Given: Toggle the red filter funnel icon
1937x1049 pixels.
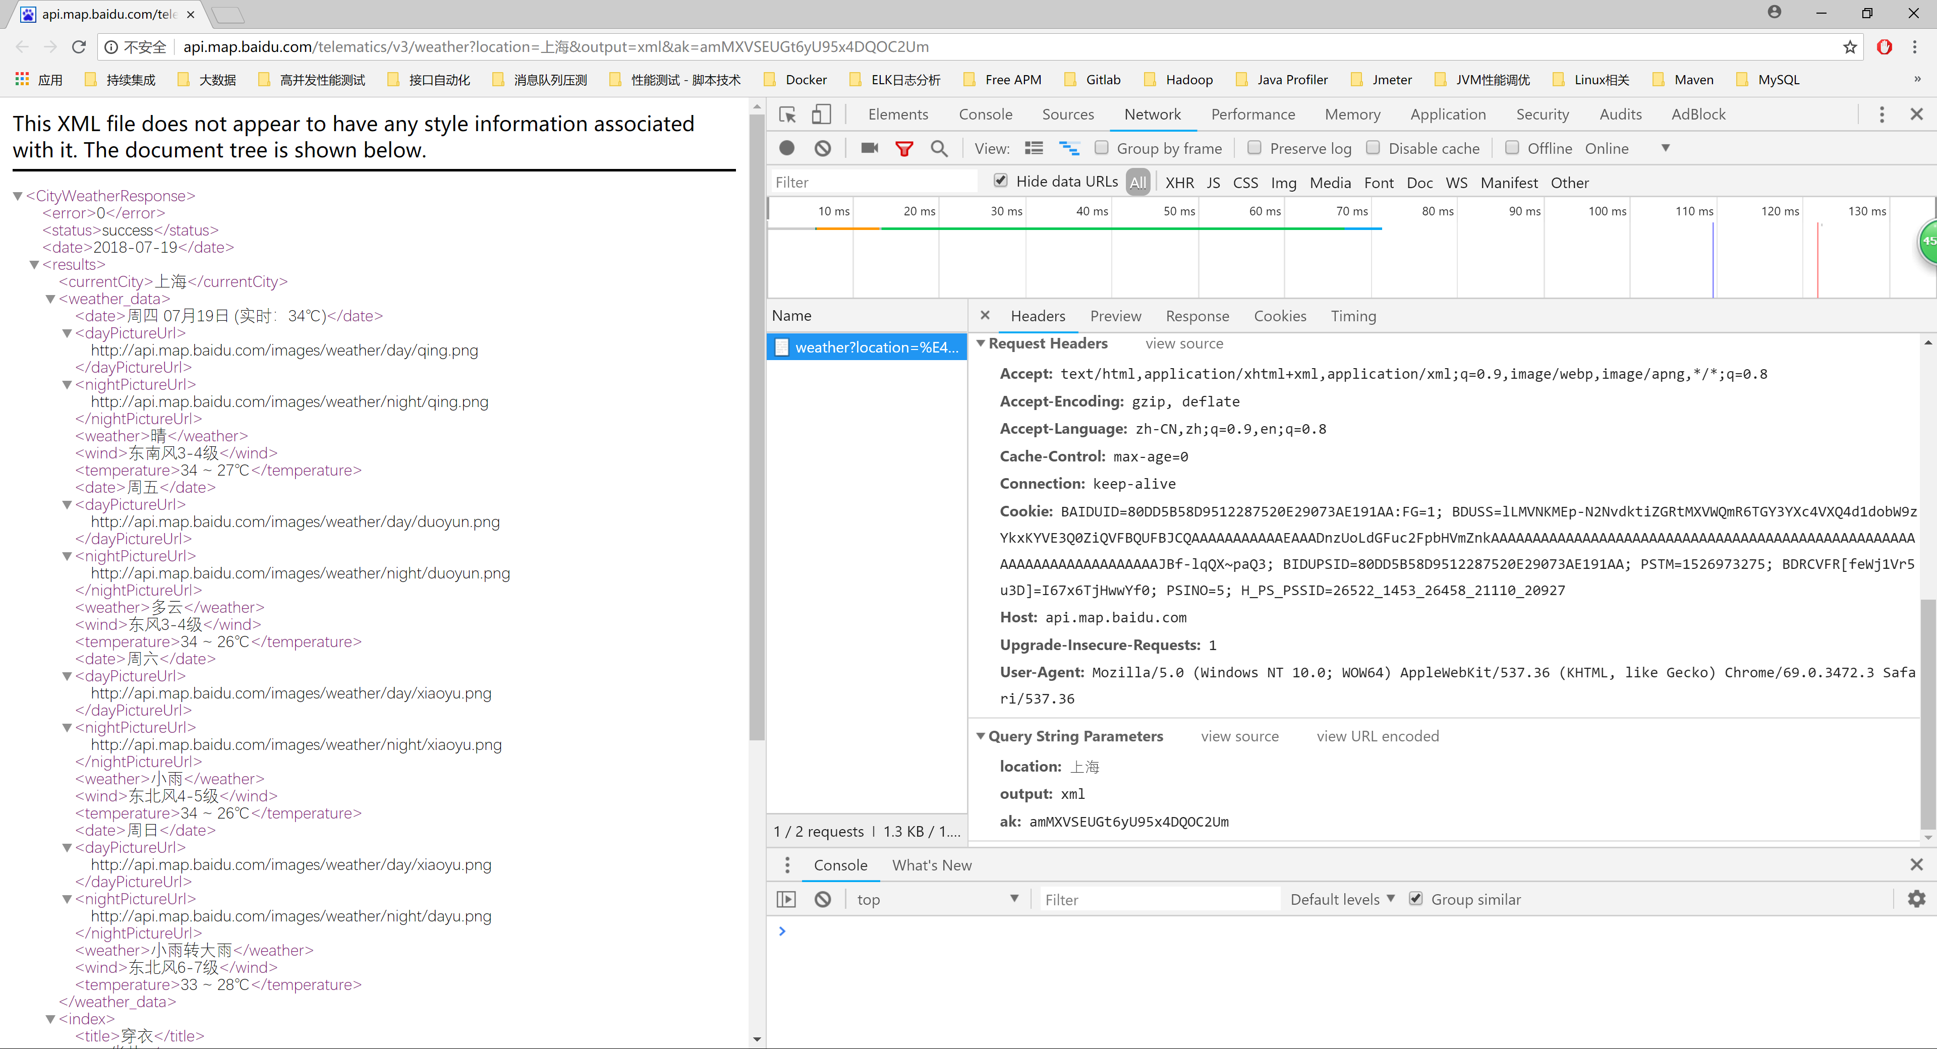Looking at the screenshot, I should 904,148.
